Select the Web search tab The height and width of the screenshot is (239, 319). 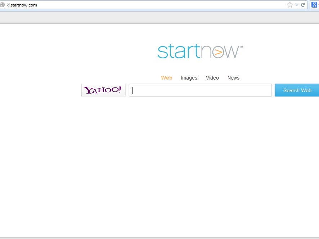(x=167, y=78)
